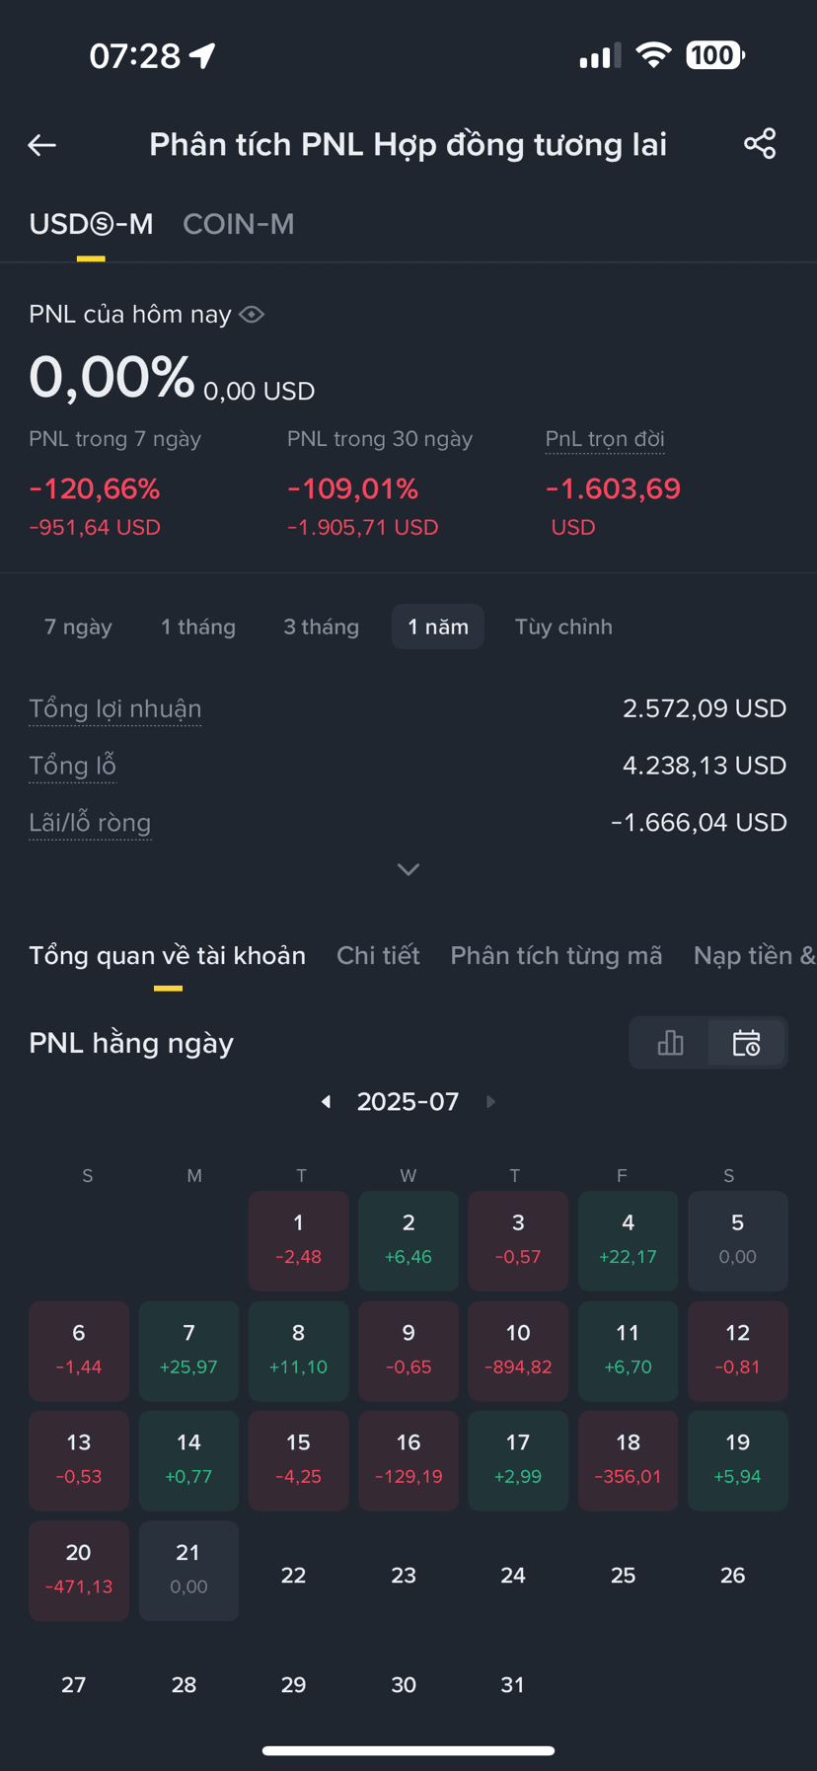
Task: Switch to bar chart view icon
Action: (x=670, y=1043)
